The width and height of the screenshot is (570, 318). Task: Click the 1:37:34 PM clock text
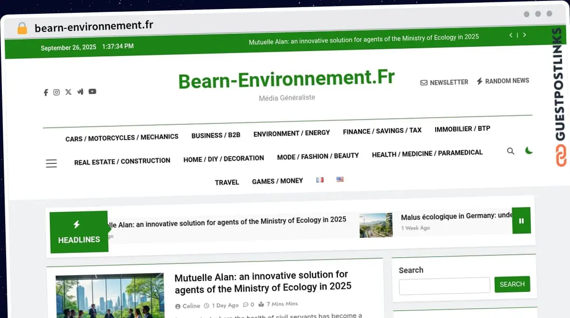[118, 47]
